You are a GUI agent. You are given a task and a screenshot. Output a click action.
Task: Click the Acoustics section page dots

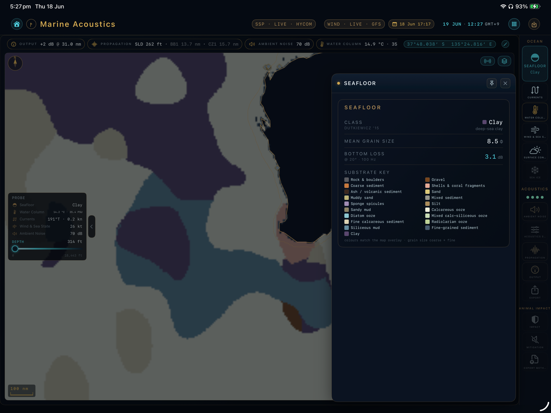tap(535, 198)
